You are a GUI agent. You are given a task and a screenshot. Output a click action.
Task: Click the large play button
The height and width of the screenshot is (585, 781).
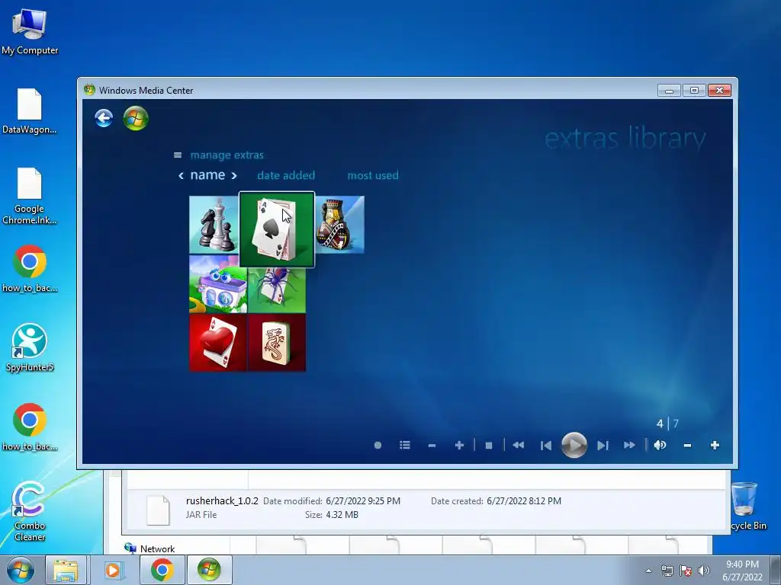click(574, 445)
